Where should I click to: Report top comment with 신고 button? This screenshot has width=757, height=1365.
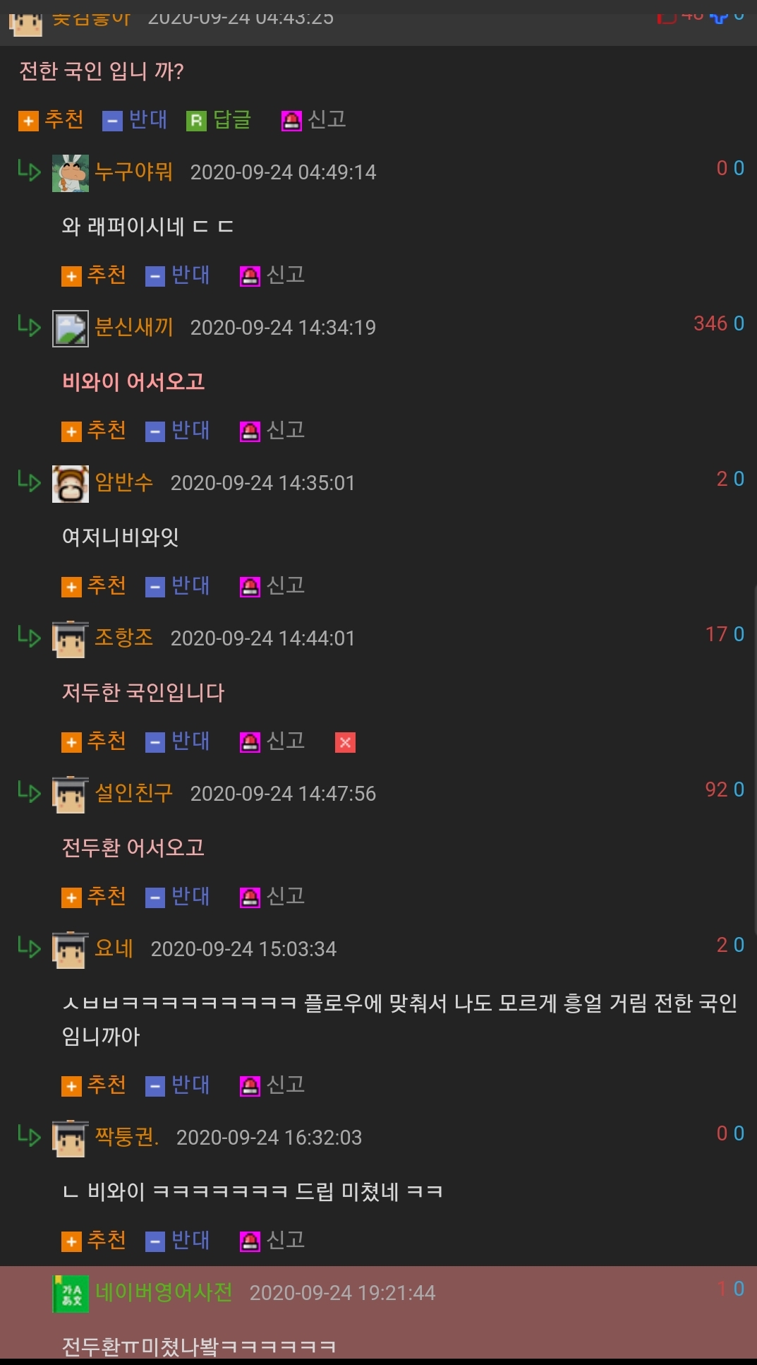(314, 120)
